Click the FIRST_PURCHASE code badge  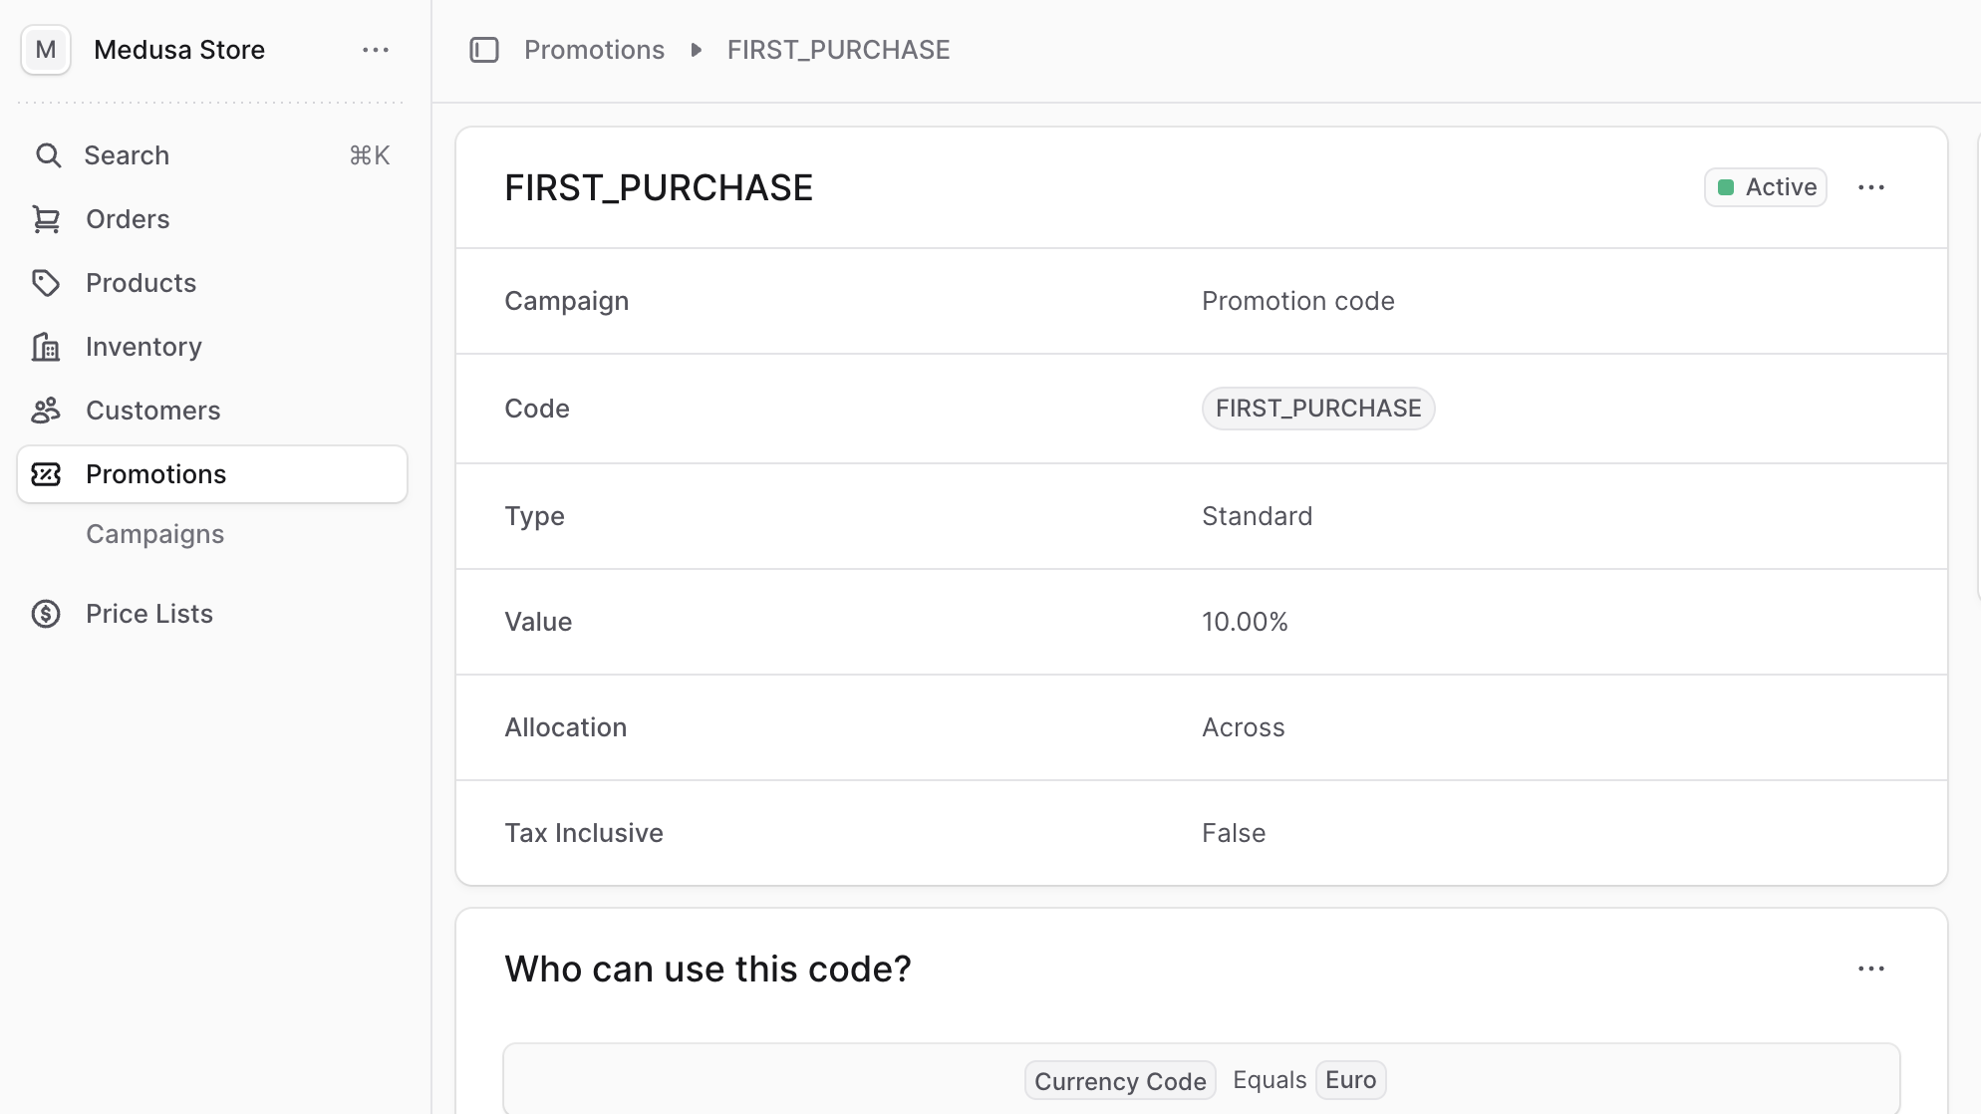[x=1318, y=409]
